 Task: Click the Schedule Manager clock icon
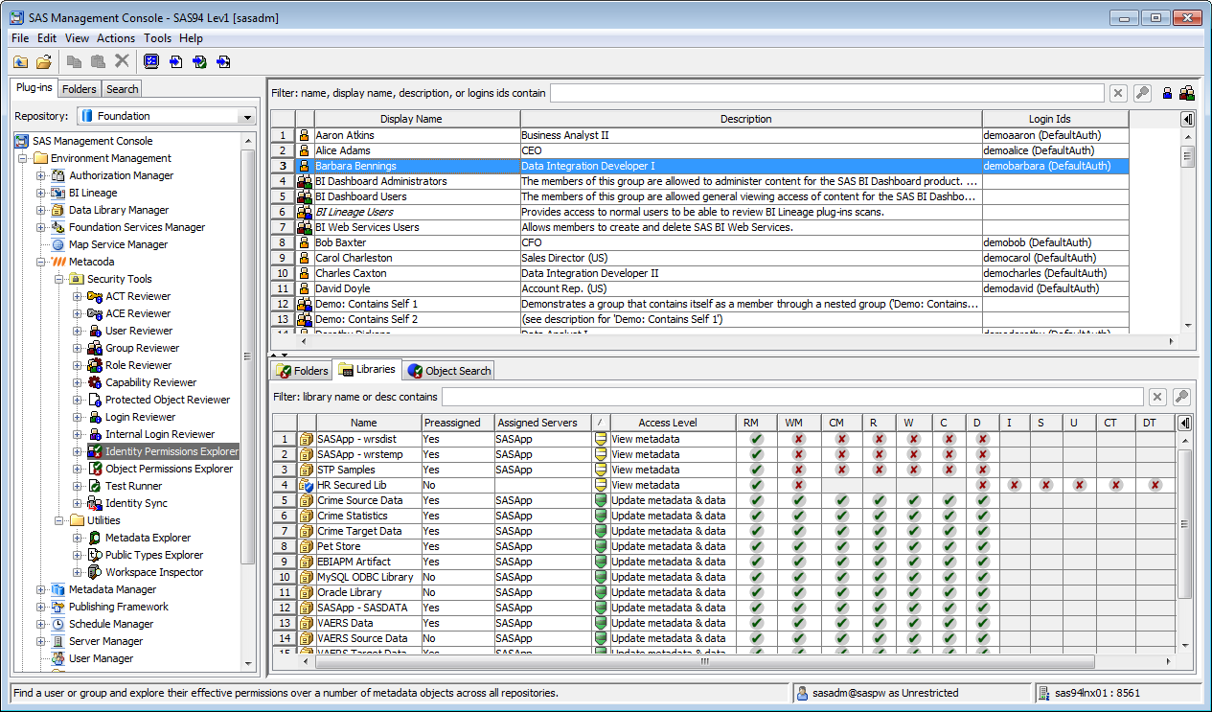click(58, 624)
